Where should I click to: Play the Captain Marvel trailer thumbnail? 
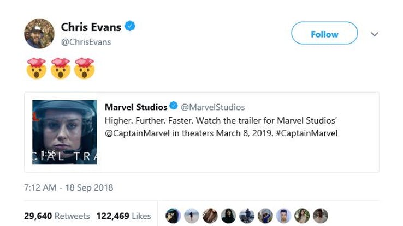coord(64,132)
